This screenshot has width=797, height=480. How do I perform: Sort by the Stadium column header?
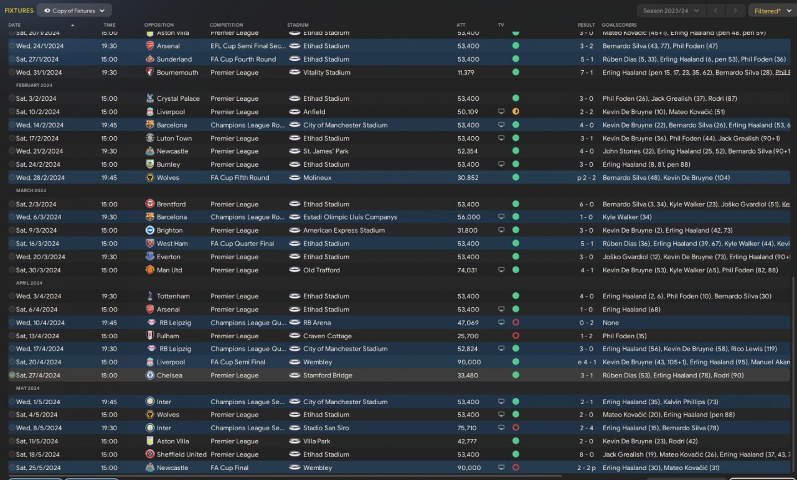[x=298, y=25]
